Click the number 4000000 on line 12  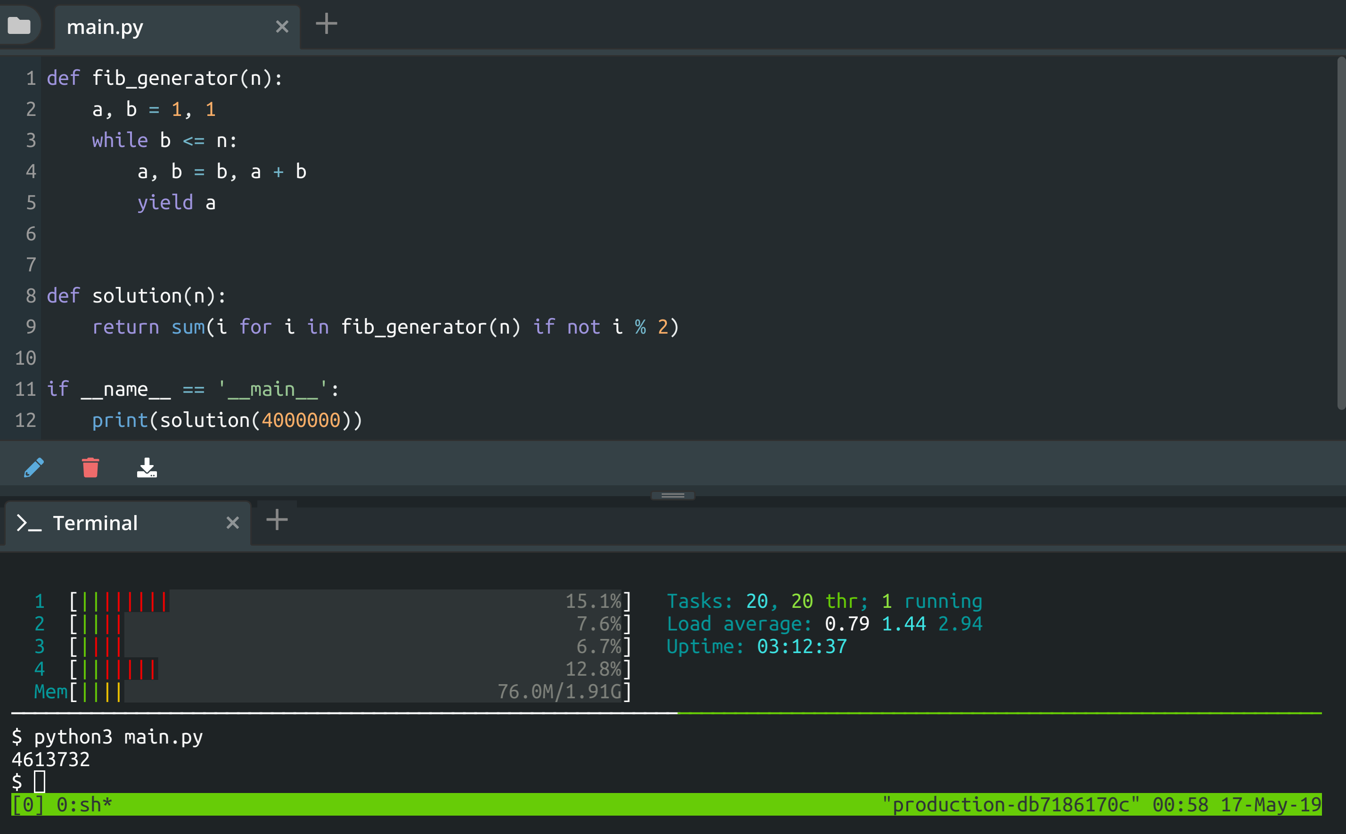[301, 420]
